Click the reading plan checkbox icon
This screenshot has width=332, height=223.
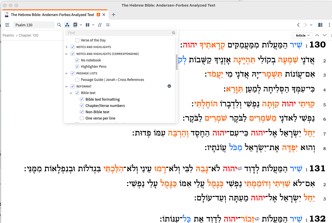(x=75, y=25)
